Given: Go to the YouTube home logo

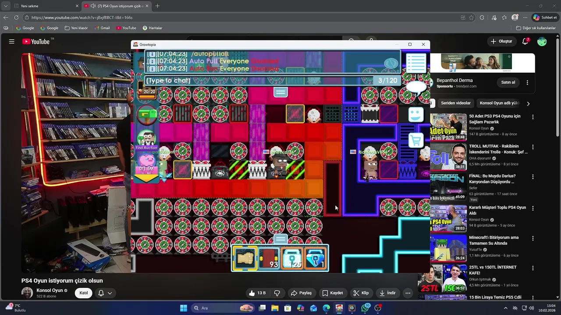Looking at the screenshot, I should point(36,42).
